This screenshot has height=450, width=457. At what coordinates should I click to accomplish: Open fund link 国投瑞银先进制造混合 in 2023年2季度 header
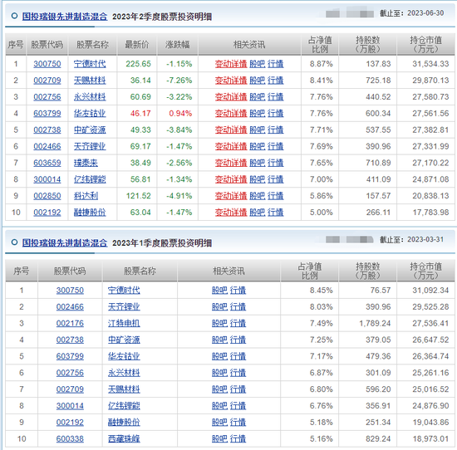(65, 17)
